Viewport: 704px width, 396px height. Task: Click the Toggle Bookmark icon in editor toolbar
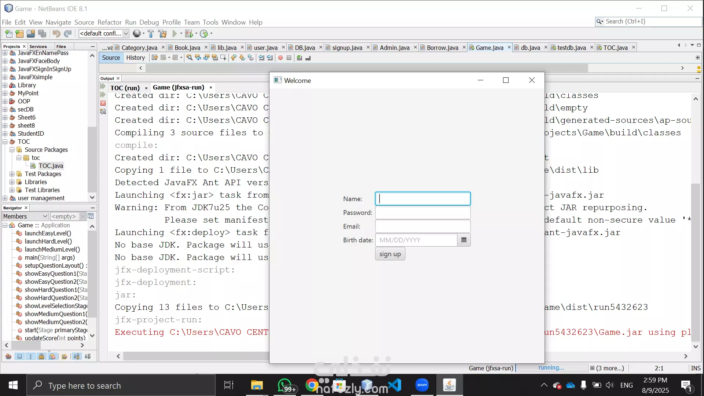[x=251, y=58]
